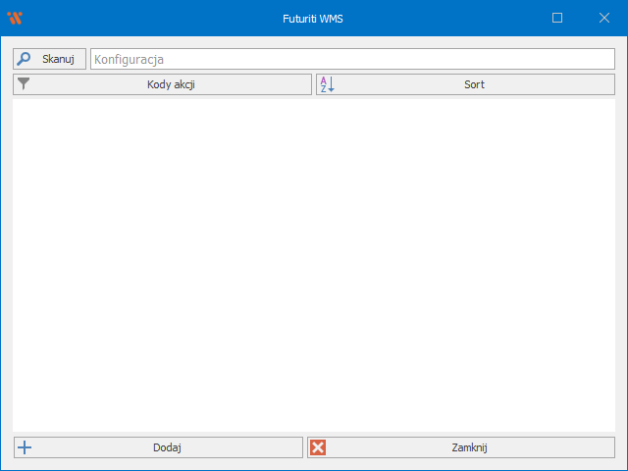
Task: Click blank title bar left of the title
Action: pos(147,18)
